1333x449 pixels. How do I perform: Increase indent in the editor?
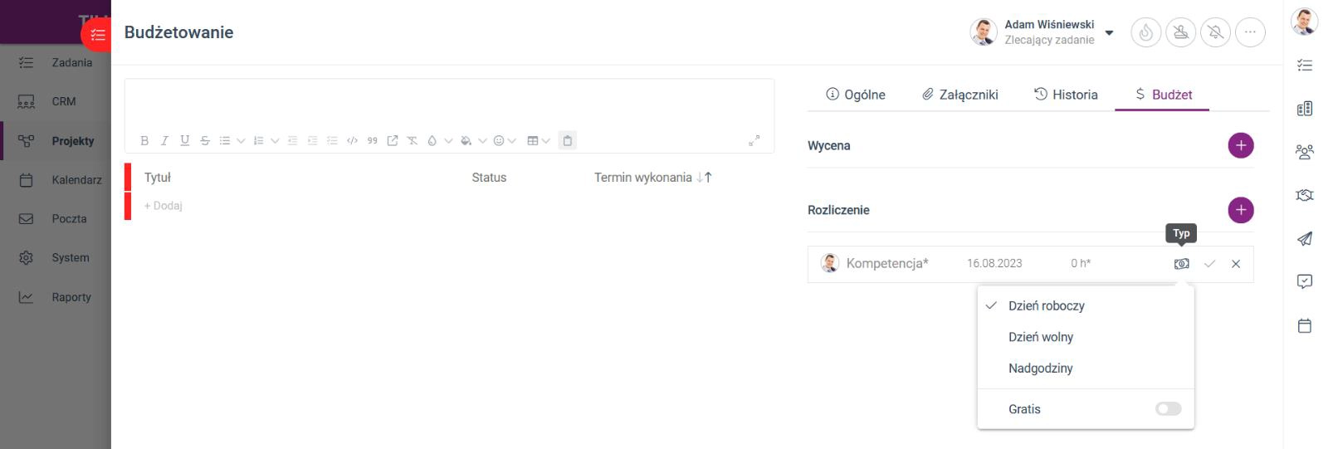click(x=312, y=140)
